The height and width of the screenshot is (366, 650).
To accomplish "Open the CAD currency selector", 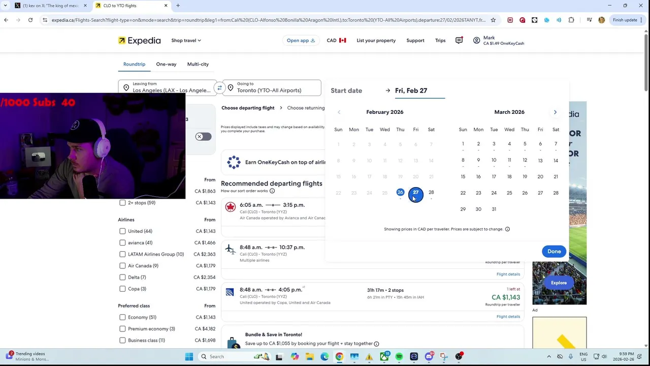I will (x=336, y=41).
